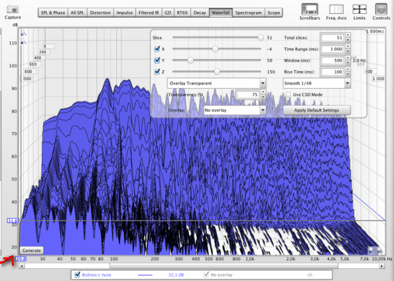Toggle the Войлок с тыла trace checkbox

pos(77,274)
